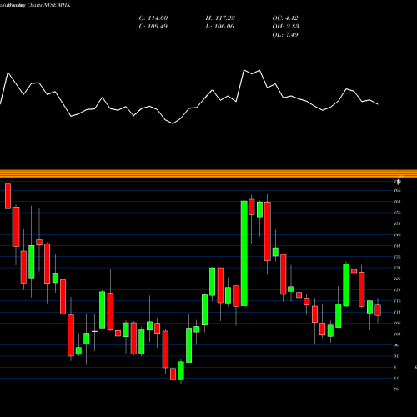Click the 'OC: 4.12' reading

[x=285, y=18]
